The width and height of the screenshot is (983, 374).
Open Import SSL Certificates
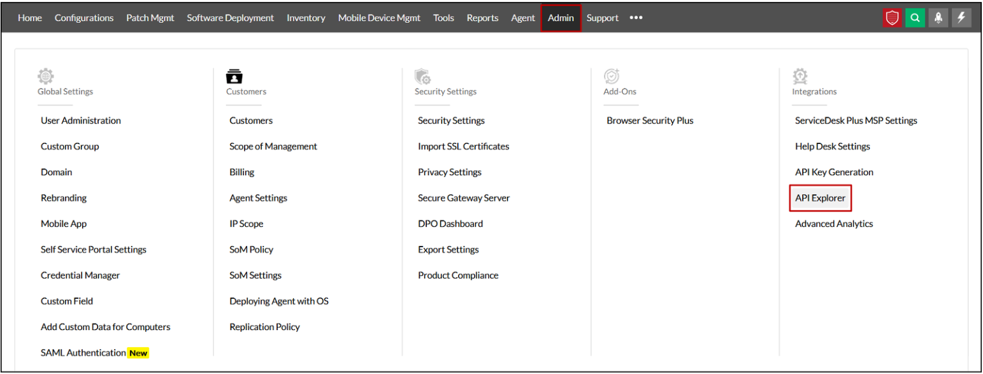click(463, 147)
